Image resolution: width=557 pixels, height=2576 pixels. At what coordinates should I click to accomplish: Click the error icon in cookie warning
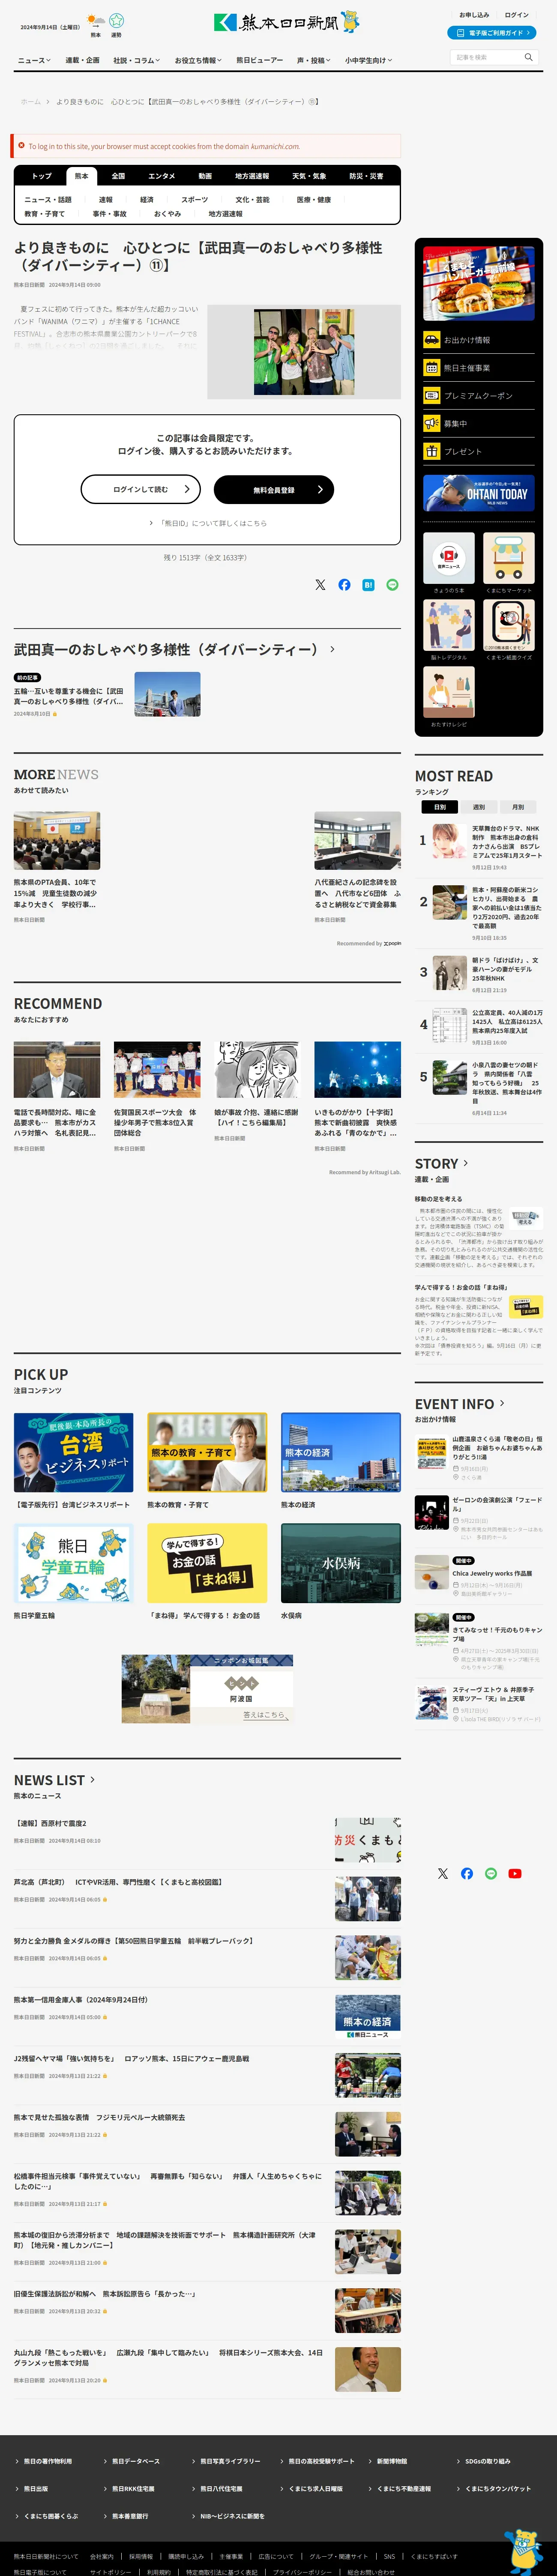click(x=21, y=146)
